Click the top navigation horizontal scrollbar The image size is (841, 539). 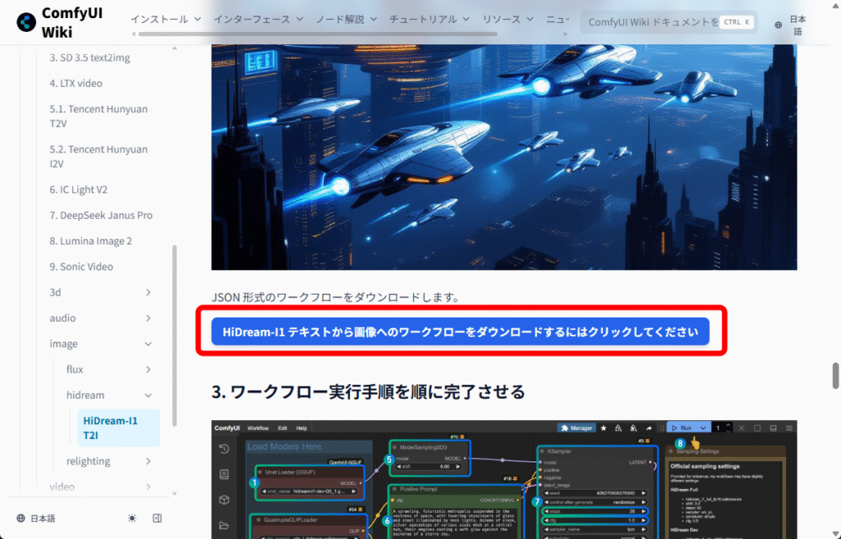(318, 34)
